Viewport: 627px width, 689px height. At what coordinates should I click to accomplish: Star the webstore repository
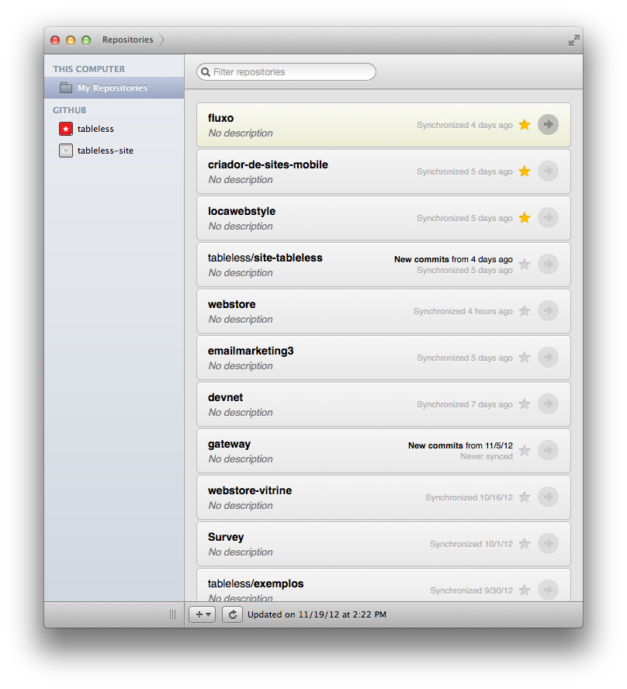click(x=525, y=311)
